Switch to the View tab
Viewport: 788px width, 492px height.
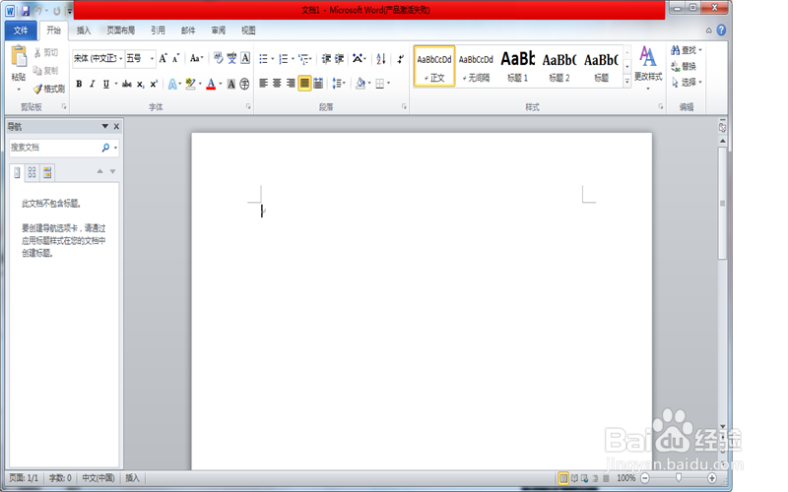click(248, 31)
